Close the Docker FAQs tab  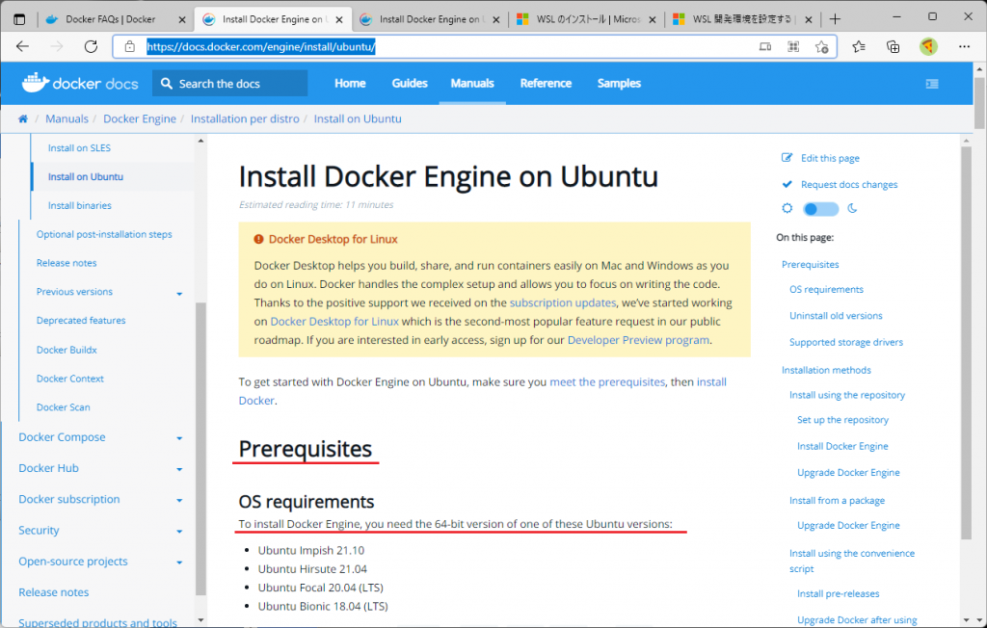click(182, 19)
